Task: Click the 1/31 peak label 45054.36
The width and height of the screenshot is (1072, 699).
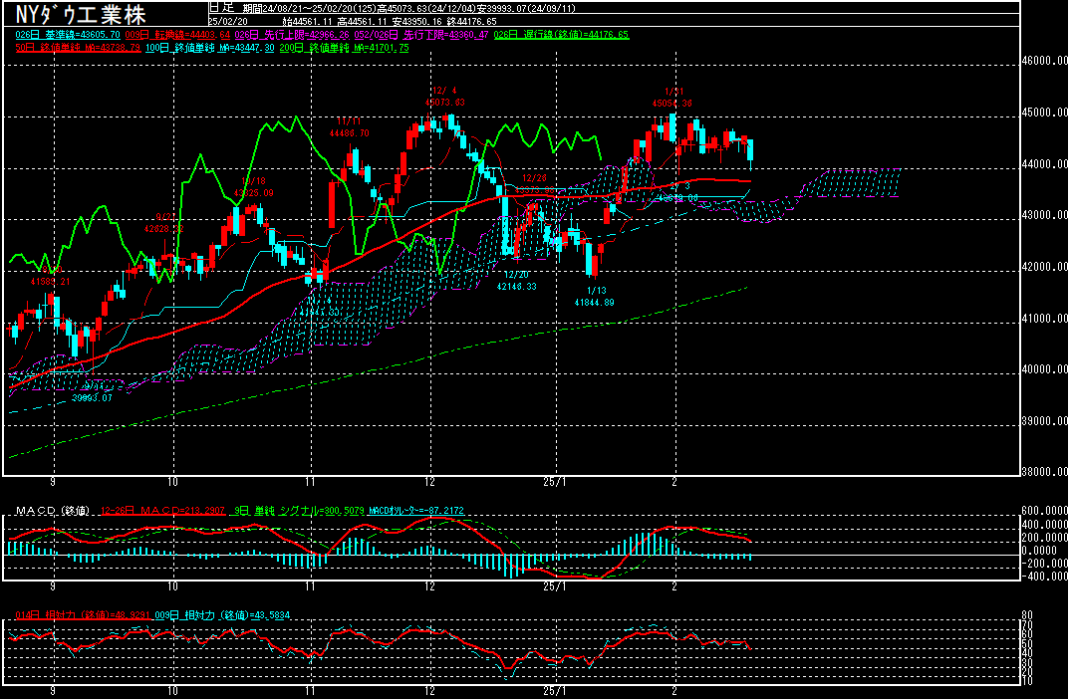Action: (x=672, y=104)
